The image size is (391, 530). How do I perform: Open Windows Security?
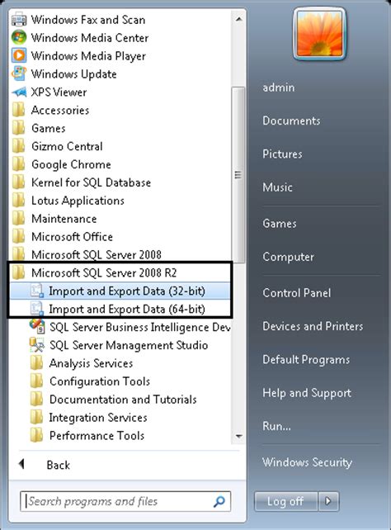(x=307, y=462)
